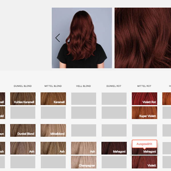
Task: Choose the Champagner swatch
Action: click(x=84, y=162)
